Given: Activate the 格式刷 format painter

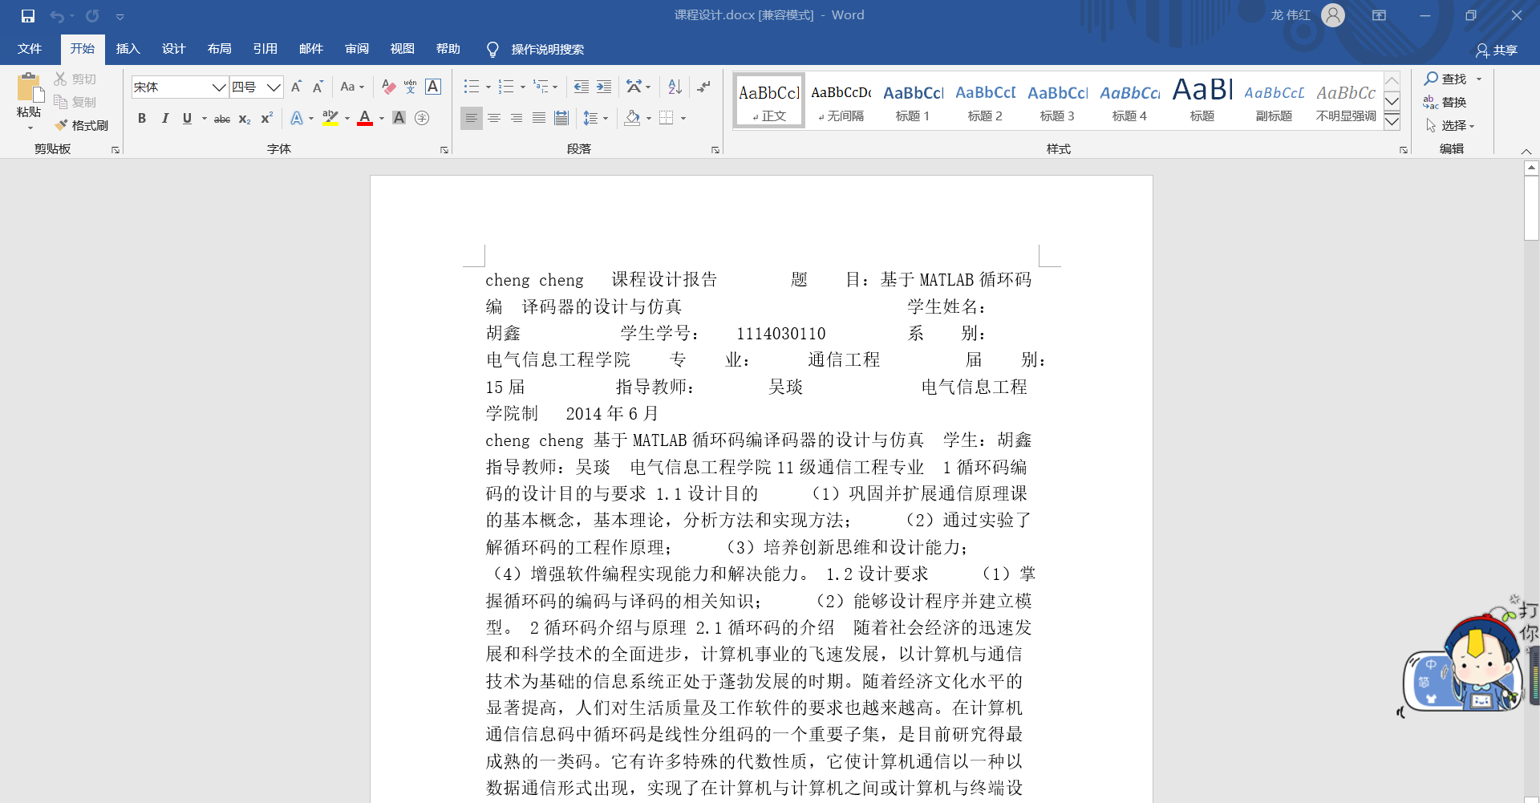Looking at the screenshot, I should point(81,125).
